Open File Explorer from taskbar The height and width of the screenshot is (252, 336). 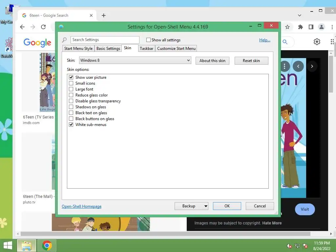click(27, 245)
